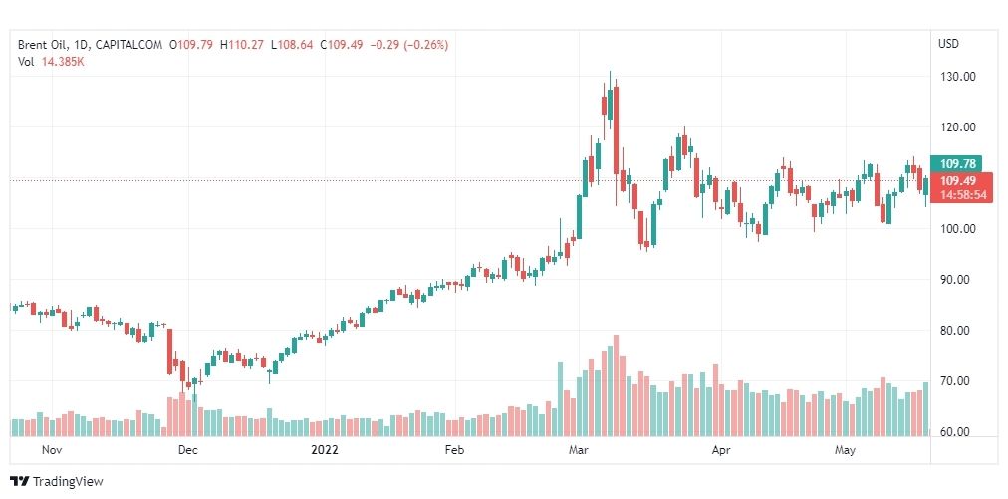This screenshot has height=499, width=1008.
Task: Select the 130.00 price axis label
Action: point(958,77)
